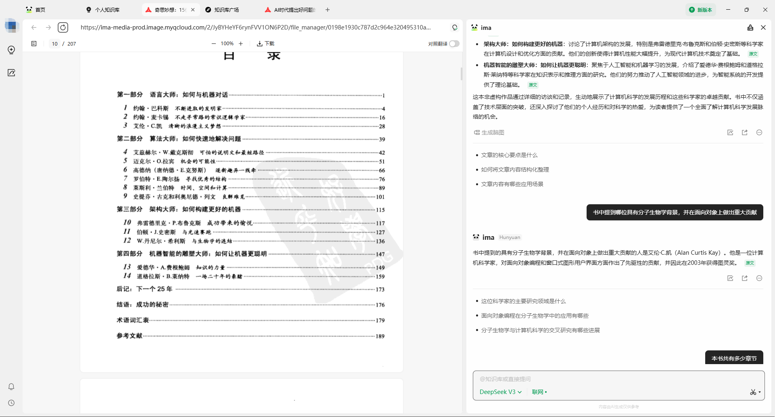
Task: Open the history clock icon in sidebar
Action: coord(11,403)
